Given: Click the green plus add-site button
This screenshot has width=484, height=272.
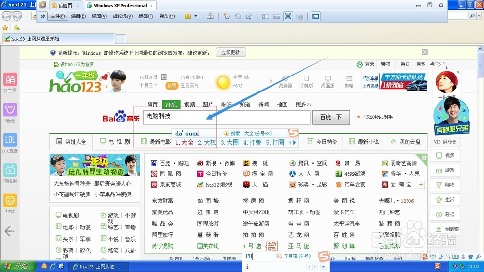Looking at the screenshot, I should tap(421, 185).
